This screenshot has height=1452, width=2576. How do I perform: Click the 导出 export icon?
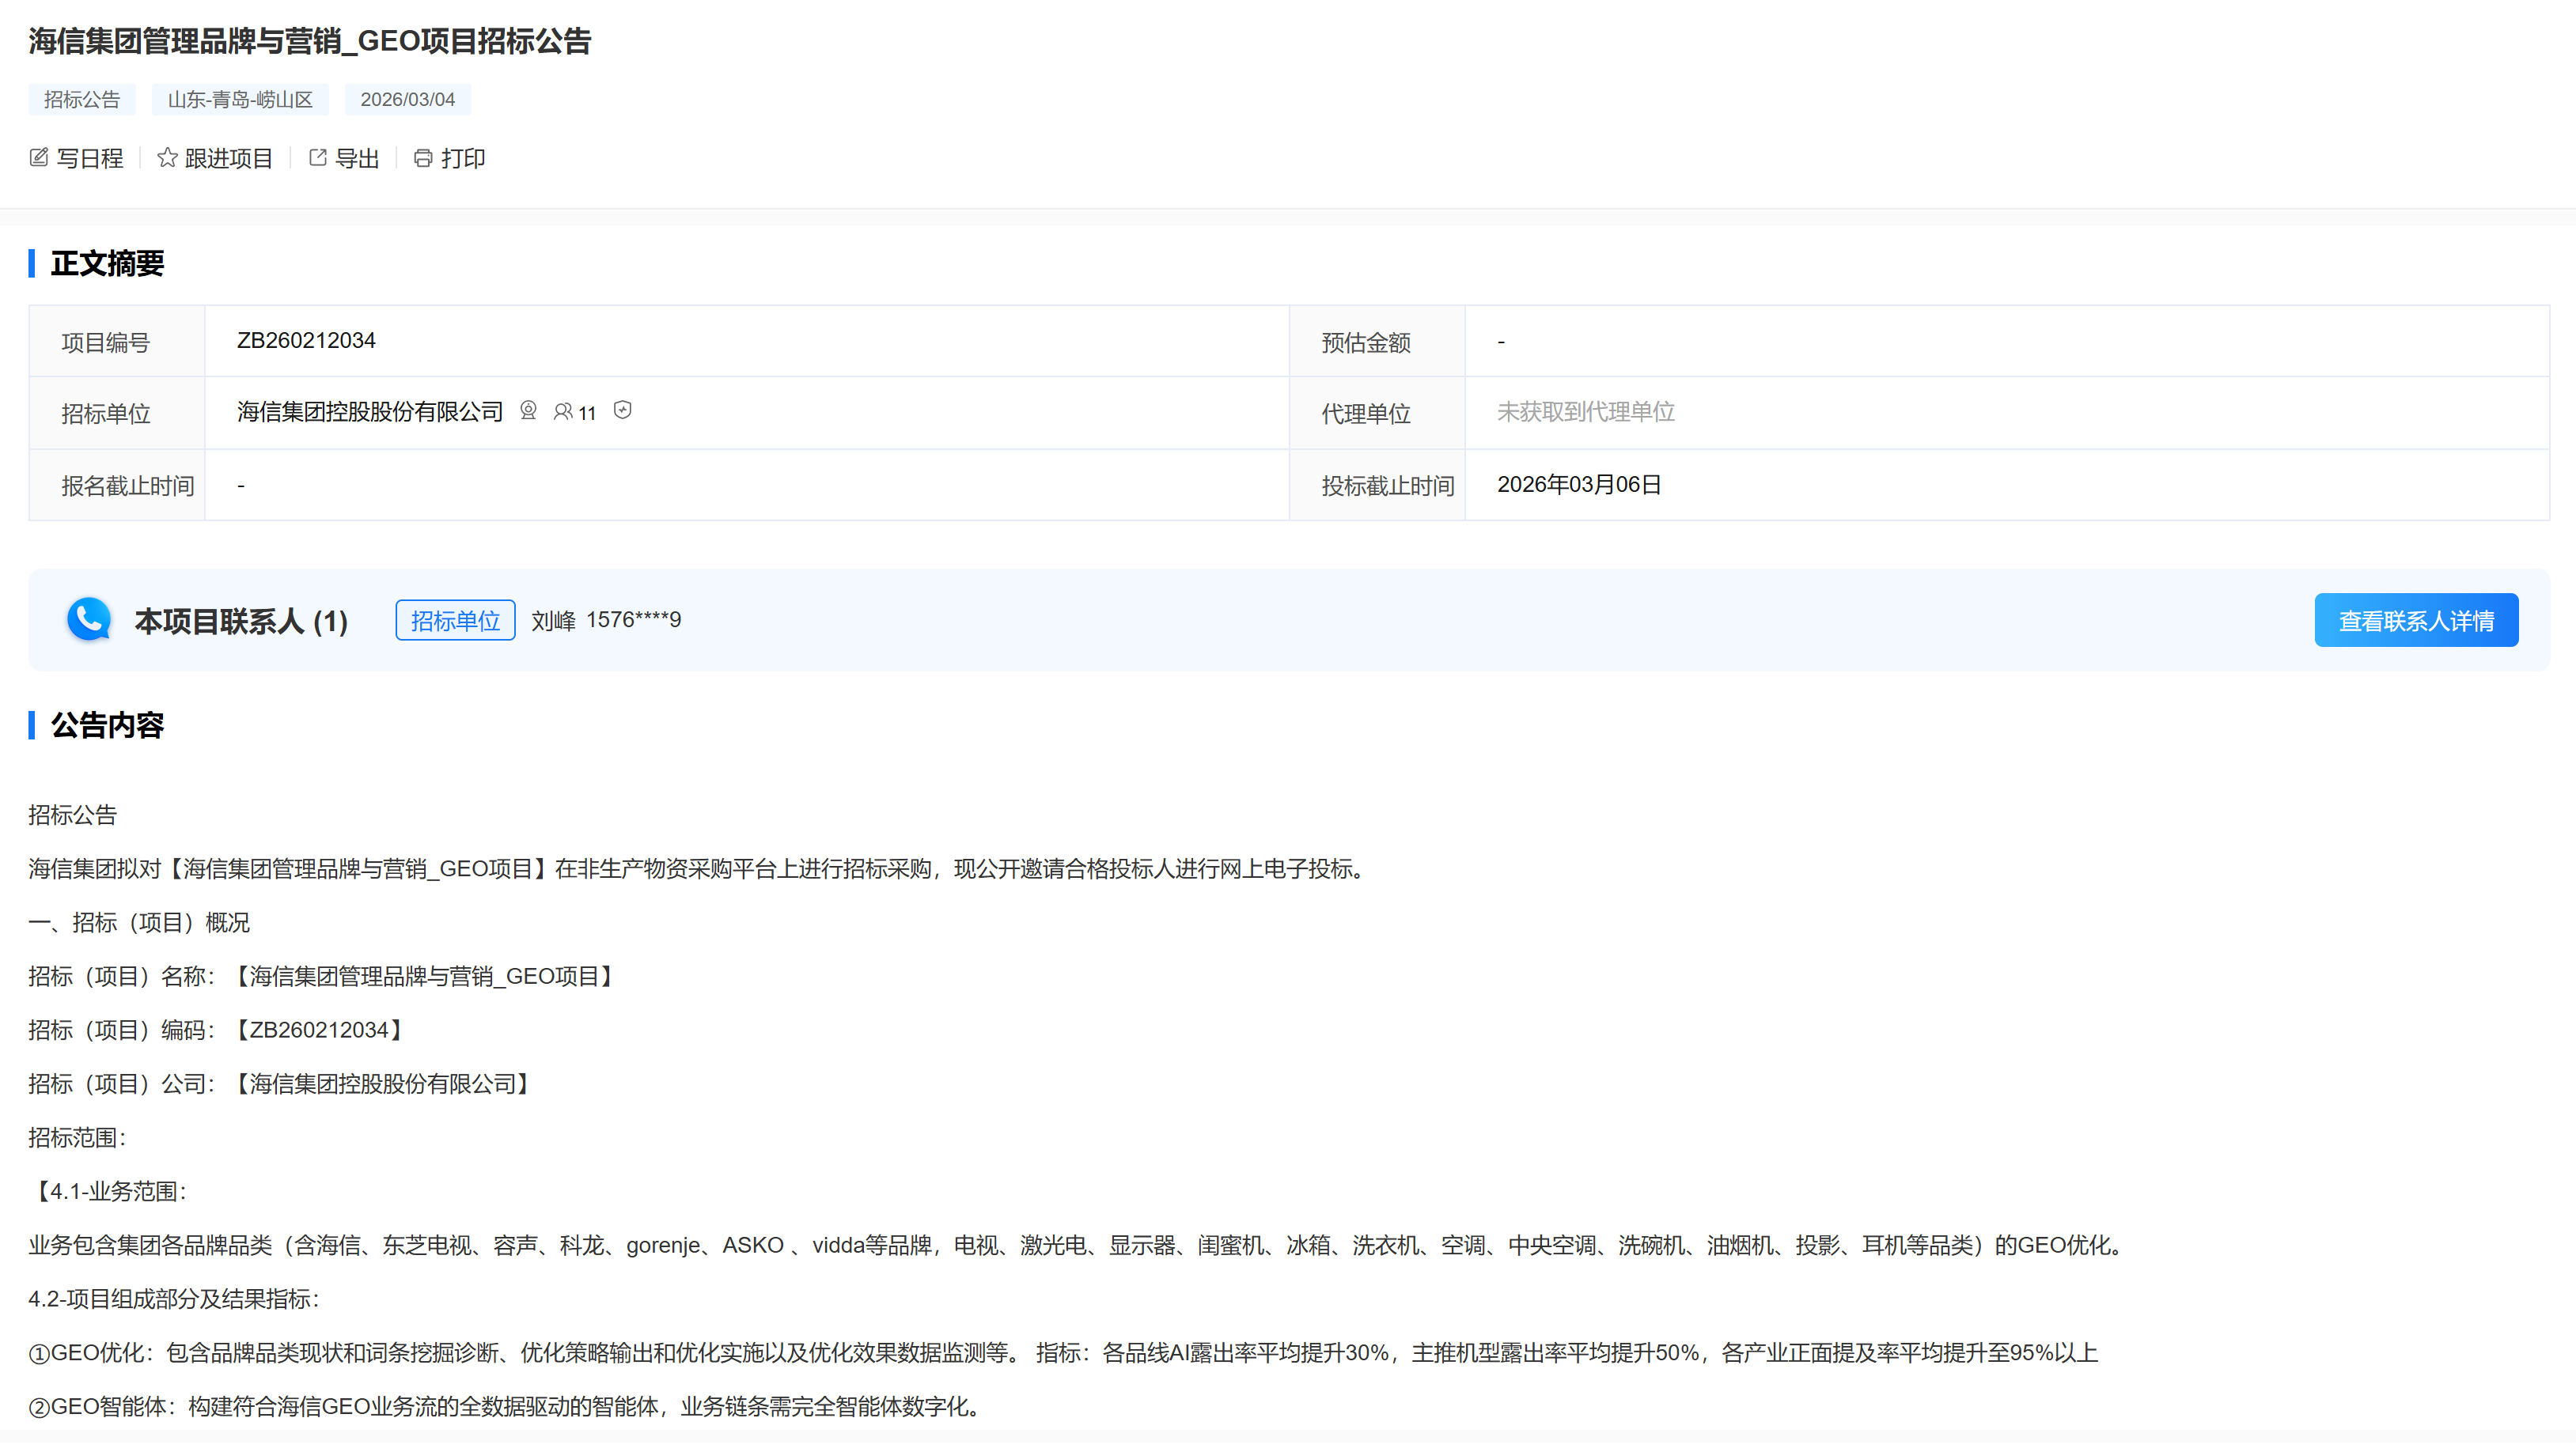pyautogui.click(x=318, y=158)
